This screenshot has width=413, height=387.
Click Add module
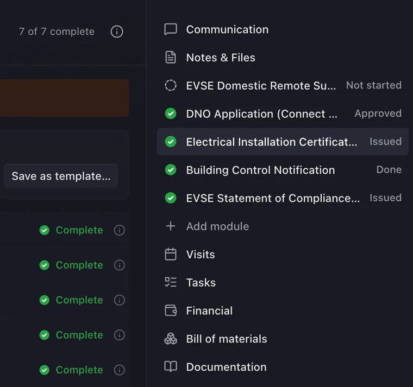pos(283,226)
